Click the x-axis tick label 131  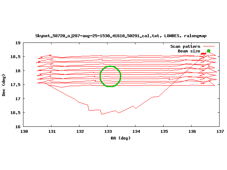click(x=52, y=131)
